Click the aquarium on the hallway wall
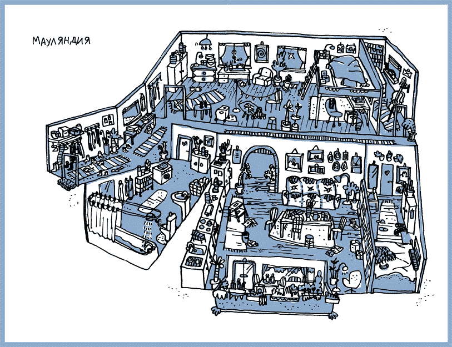Viewport: 452px width, 347px height. point(131,112)
